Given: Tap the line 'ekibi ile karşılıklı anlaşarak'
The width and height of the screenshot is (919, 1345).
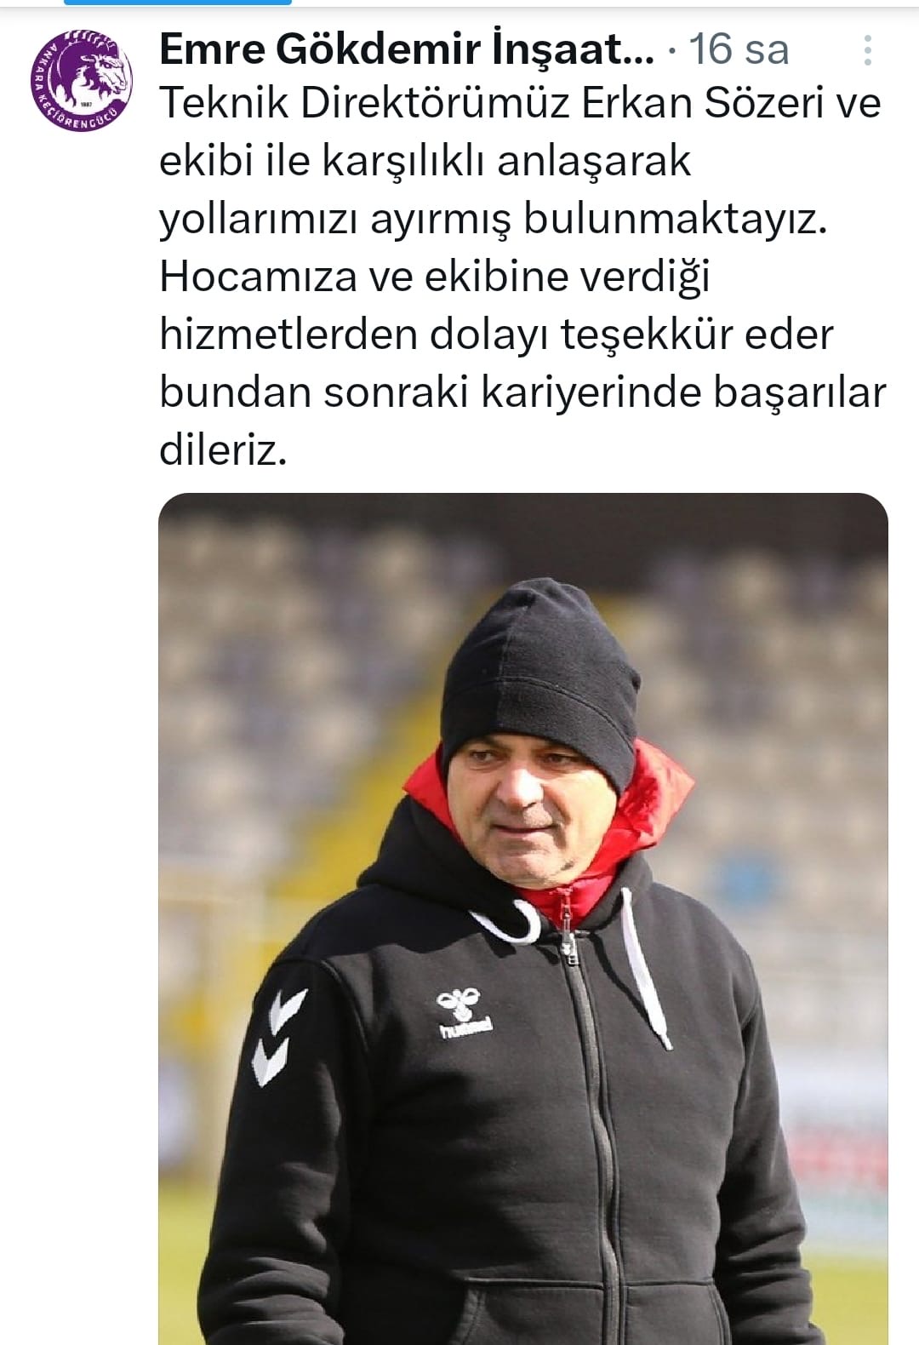Looking at the screenshot, I should click(x=425, y=161).
